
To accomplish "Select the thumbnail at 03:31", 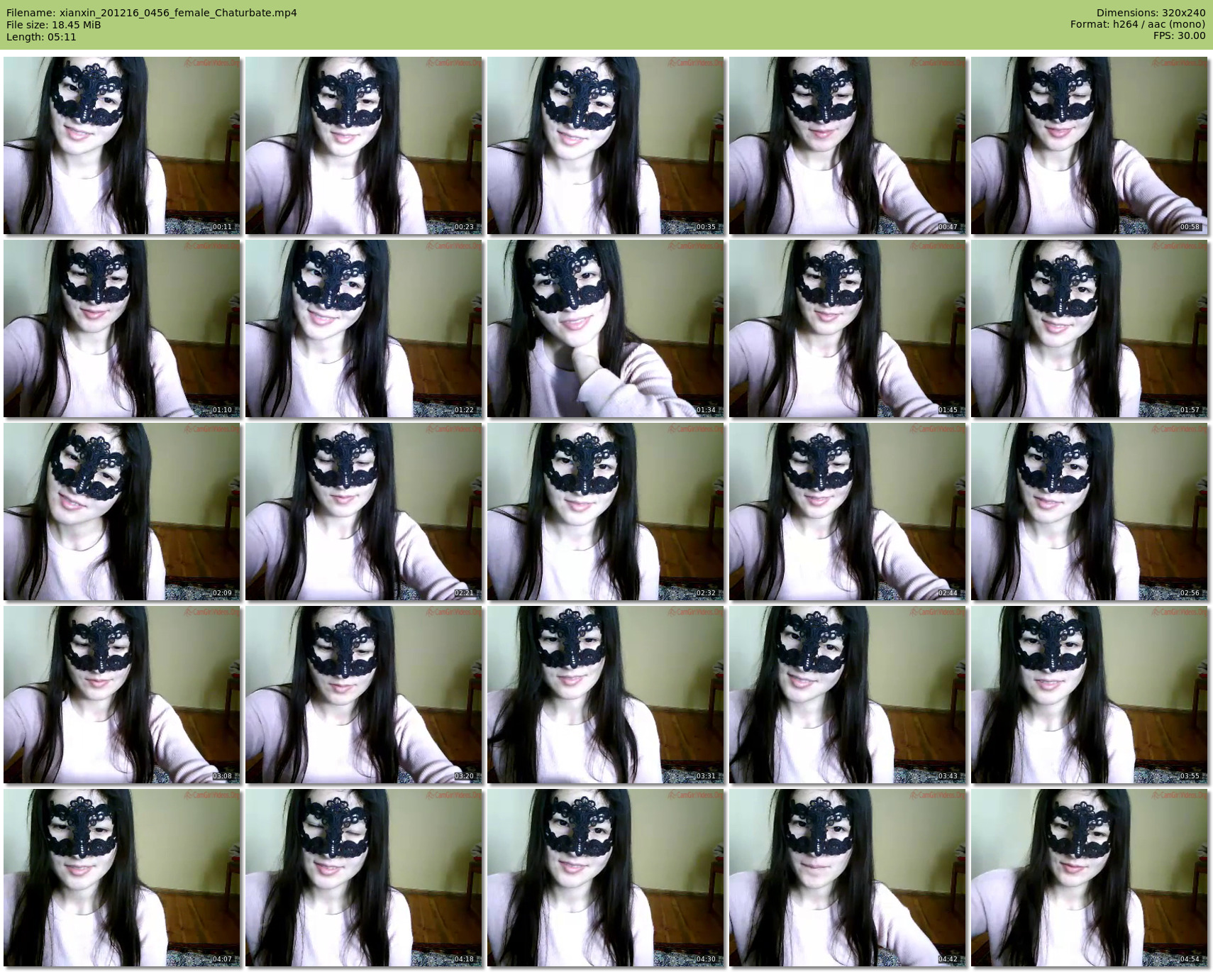I will (x=605, y=695).
